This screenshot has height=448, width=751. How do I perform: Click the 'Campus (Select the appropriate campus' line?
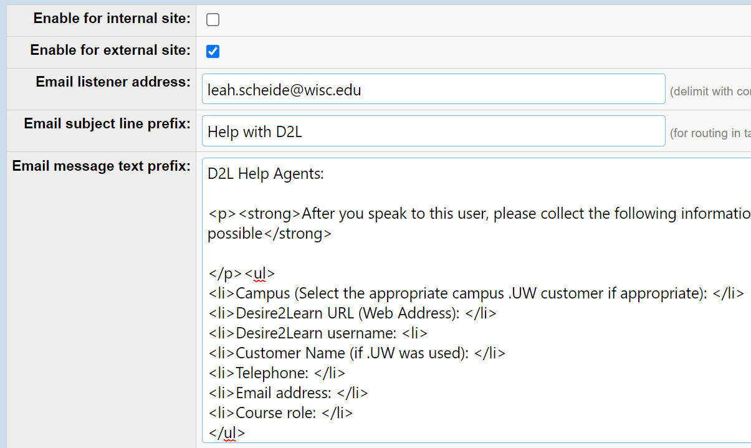[x=476, y=293]
